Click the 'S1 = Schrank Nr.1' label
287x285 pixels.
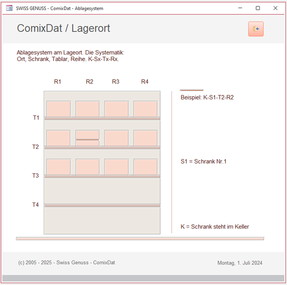(203, 162)
